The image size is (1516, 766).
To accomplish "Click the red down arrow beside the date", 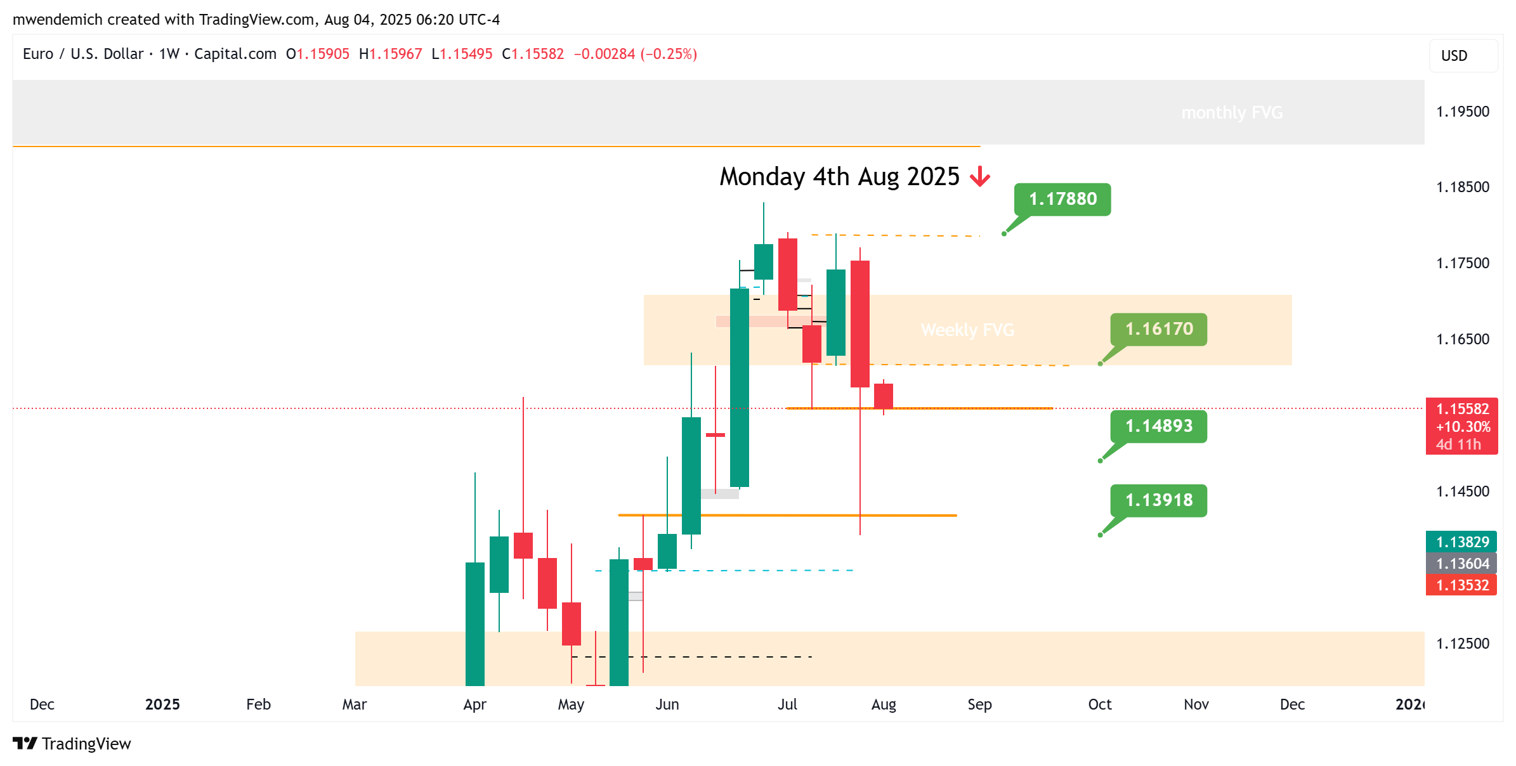I will tap(980, 177).
